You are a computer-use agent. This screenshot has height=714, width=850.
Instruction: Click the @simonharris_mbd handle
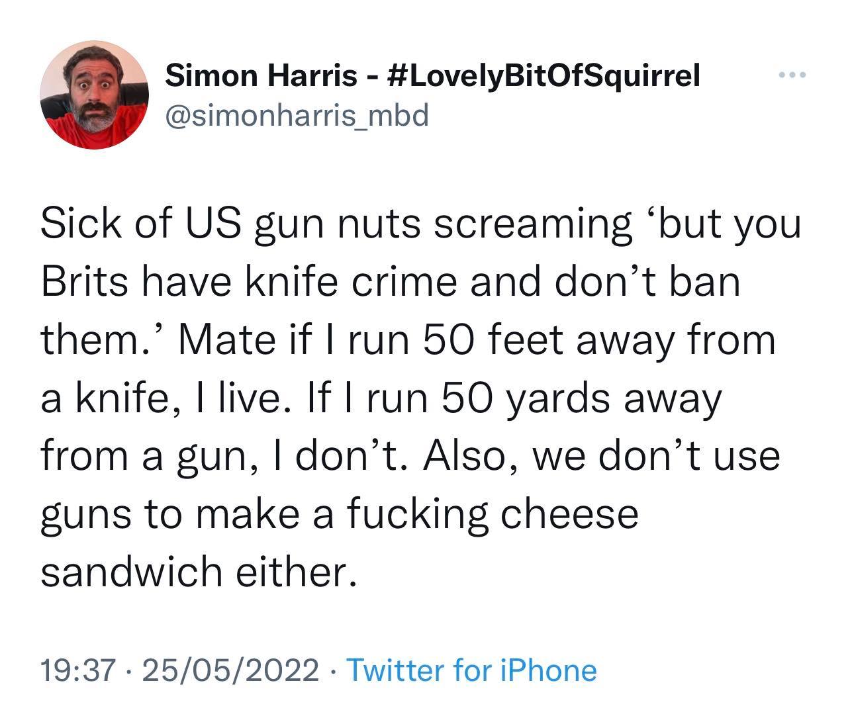(x=297, y=116)
